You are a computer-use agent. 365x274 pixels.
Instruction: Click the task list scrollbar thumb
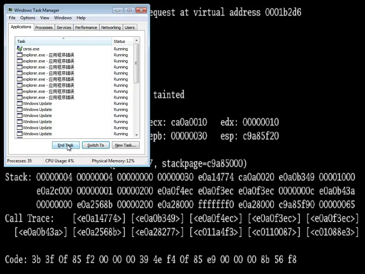coord(137,63)
